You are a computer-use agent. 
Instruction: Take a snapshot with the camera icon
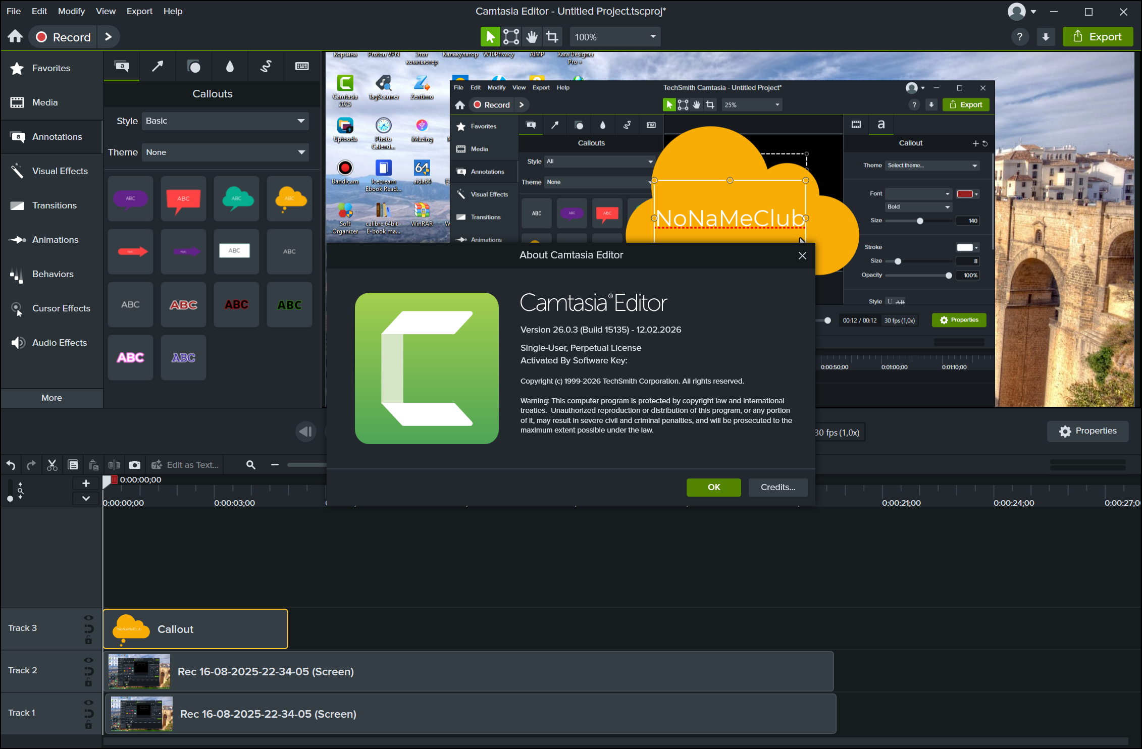pos(135,465)
